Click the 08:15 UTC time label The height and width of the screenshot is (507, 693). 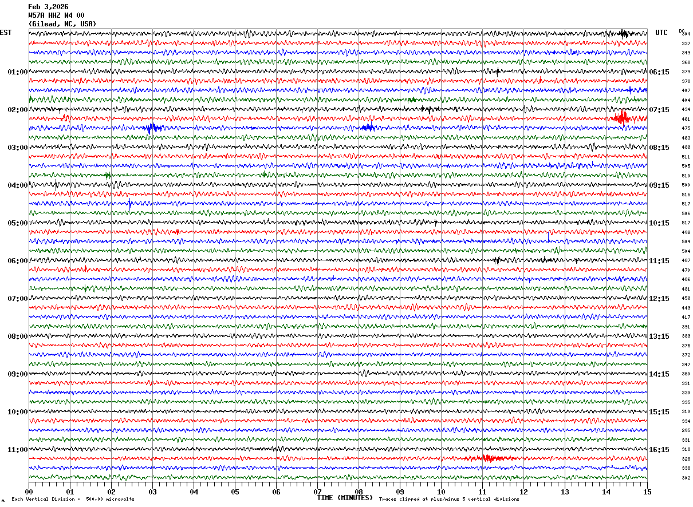pyautogui.click(x=660, y=148)
